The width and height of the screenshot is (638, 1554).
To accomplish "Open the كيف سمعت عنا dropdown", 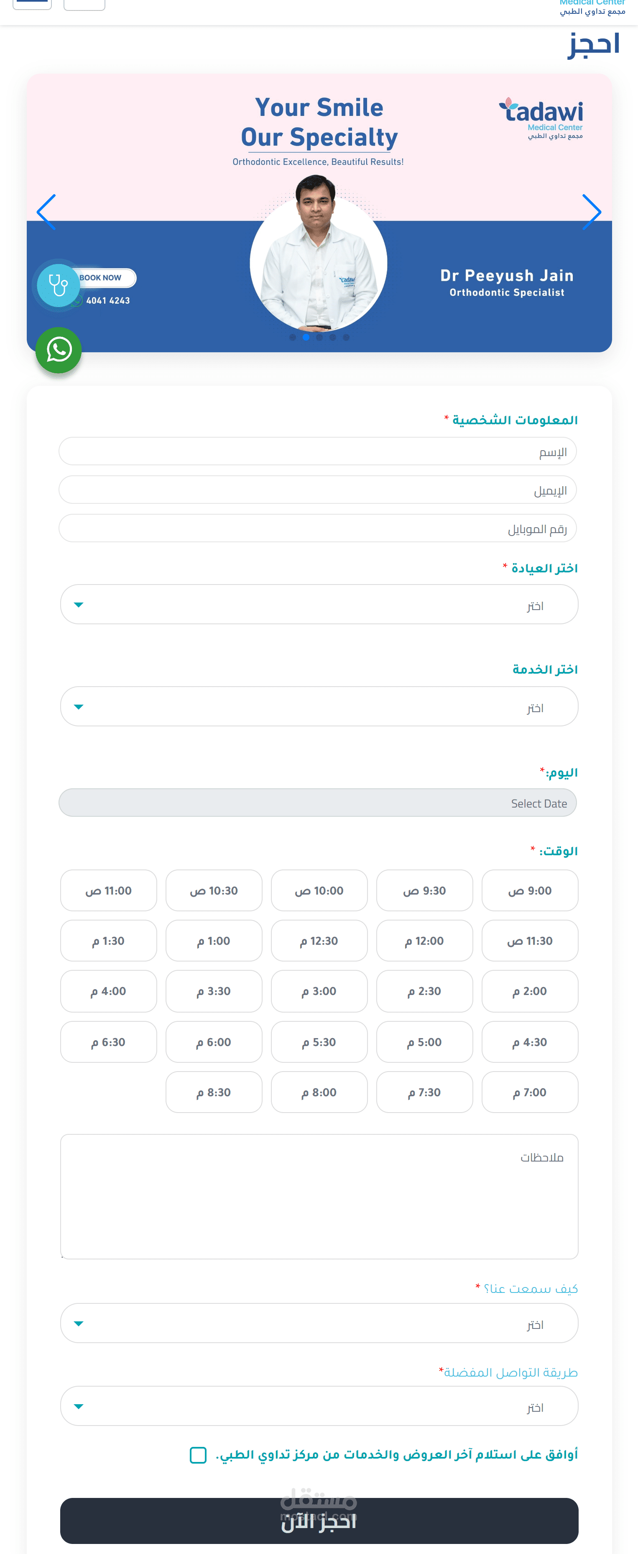I will coord(319,1323).
